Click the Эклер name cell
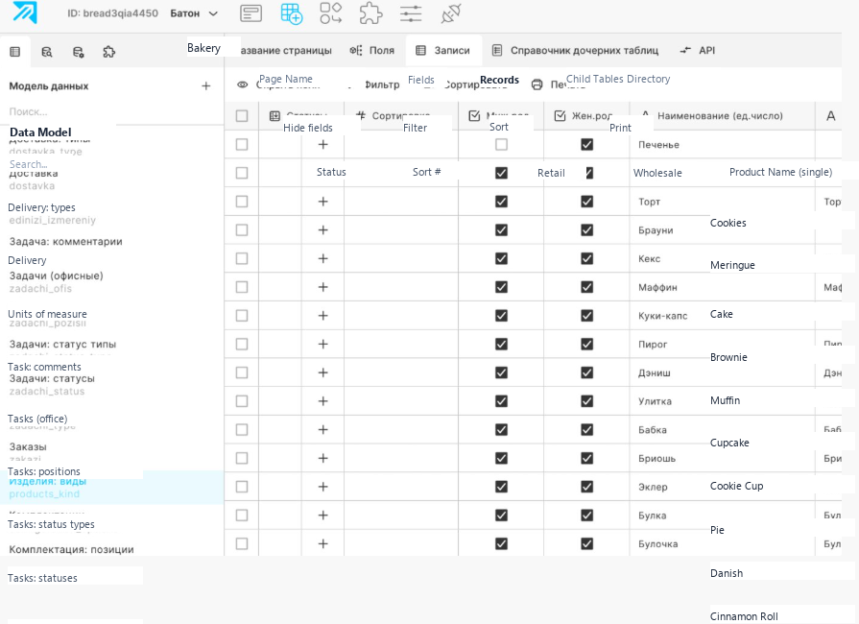This screenshot has width=859, height=624. click(723, 487)
